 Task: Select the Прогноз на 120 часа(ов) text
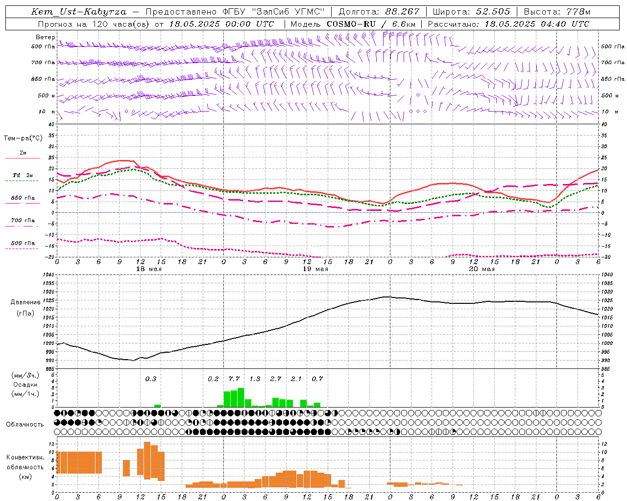coord(94,24)
